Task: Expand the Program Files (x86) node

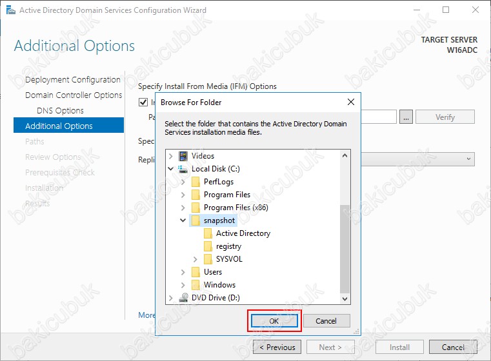Action: (183, 208)
